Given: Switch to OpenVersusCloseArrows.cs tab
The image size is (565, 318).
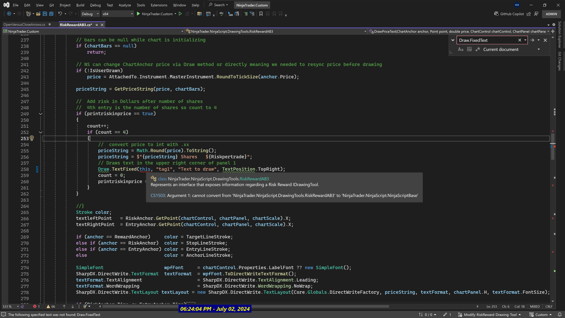Looking at the screenshot, I should point(24,25).
